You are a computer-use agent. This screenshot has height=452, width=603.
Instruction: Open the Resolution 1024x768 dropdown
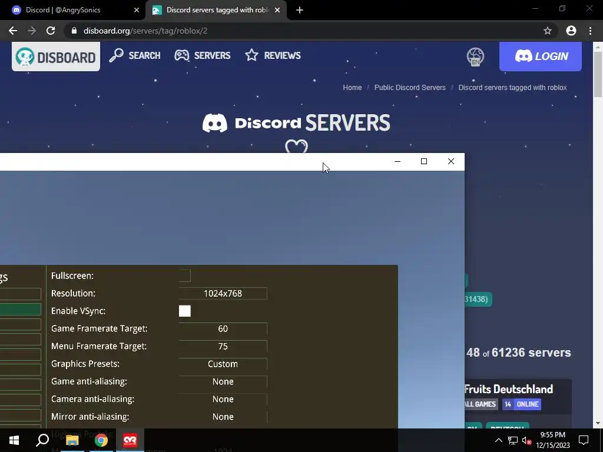pyautogui.click(x=223, y=293)
